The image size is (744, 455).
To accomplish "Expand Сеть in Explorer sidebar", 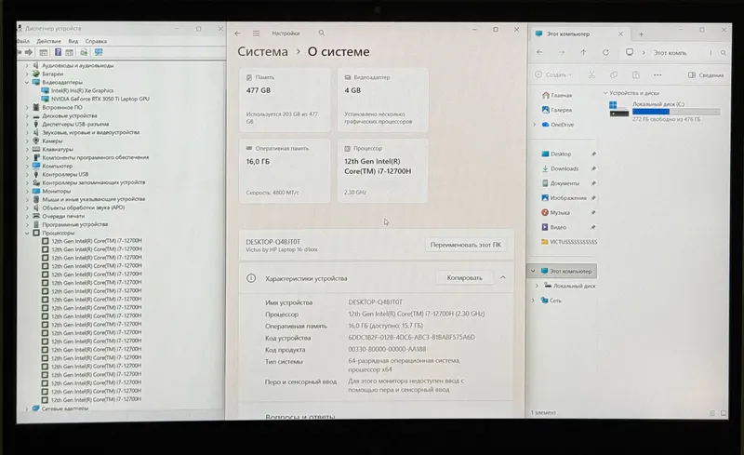I will pos(533,301).
